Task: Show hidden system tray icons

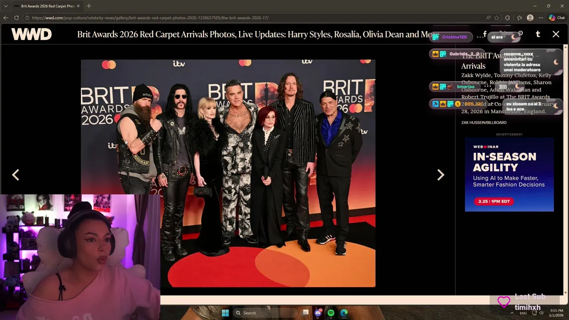Action: tap(512, 313)
